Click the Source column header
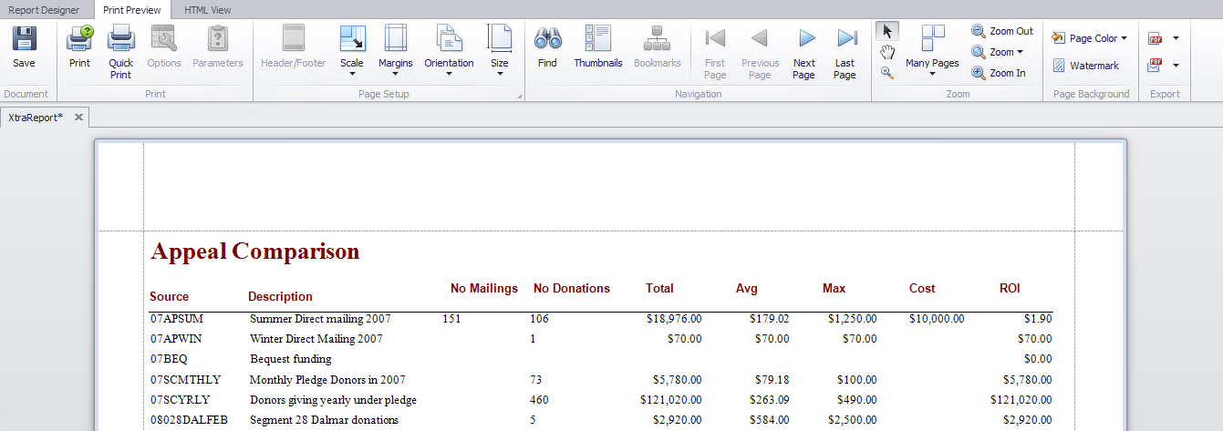This screenshot has width=1223, height=431. [170, 296]
